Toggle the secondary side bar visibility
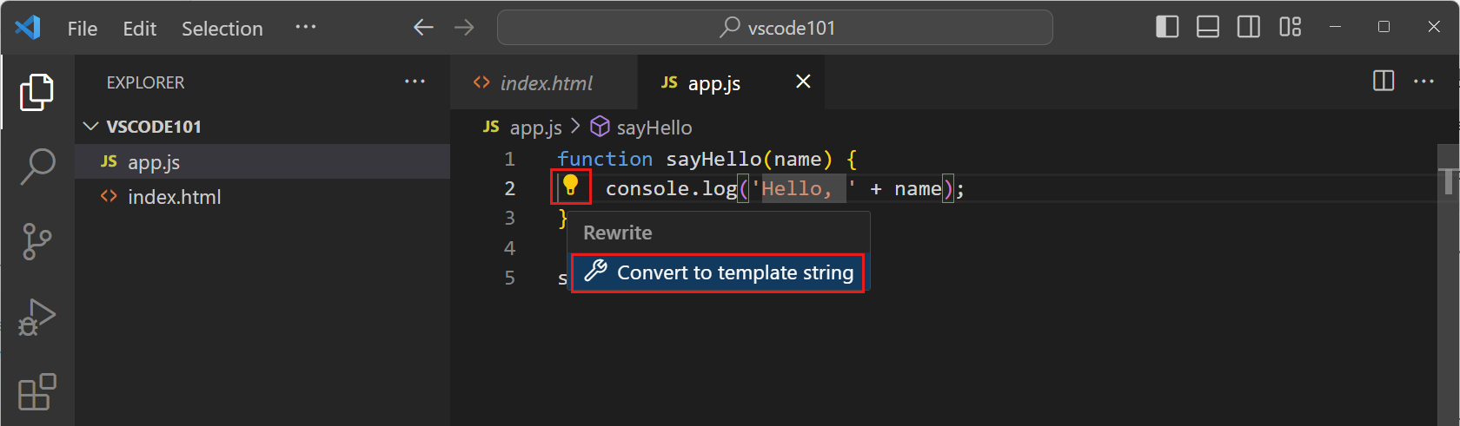The width and height of the screenshot is (1460, 426). pyautogui.click(x=1249, y=28)
